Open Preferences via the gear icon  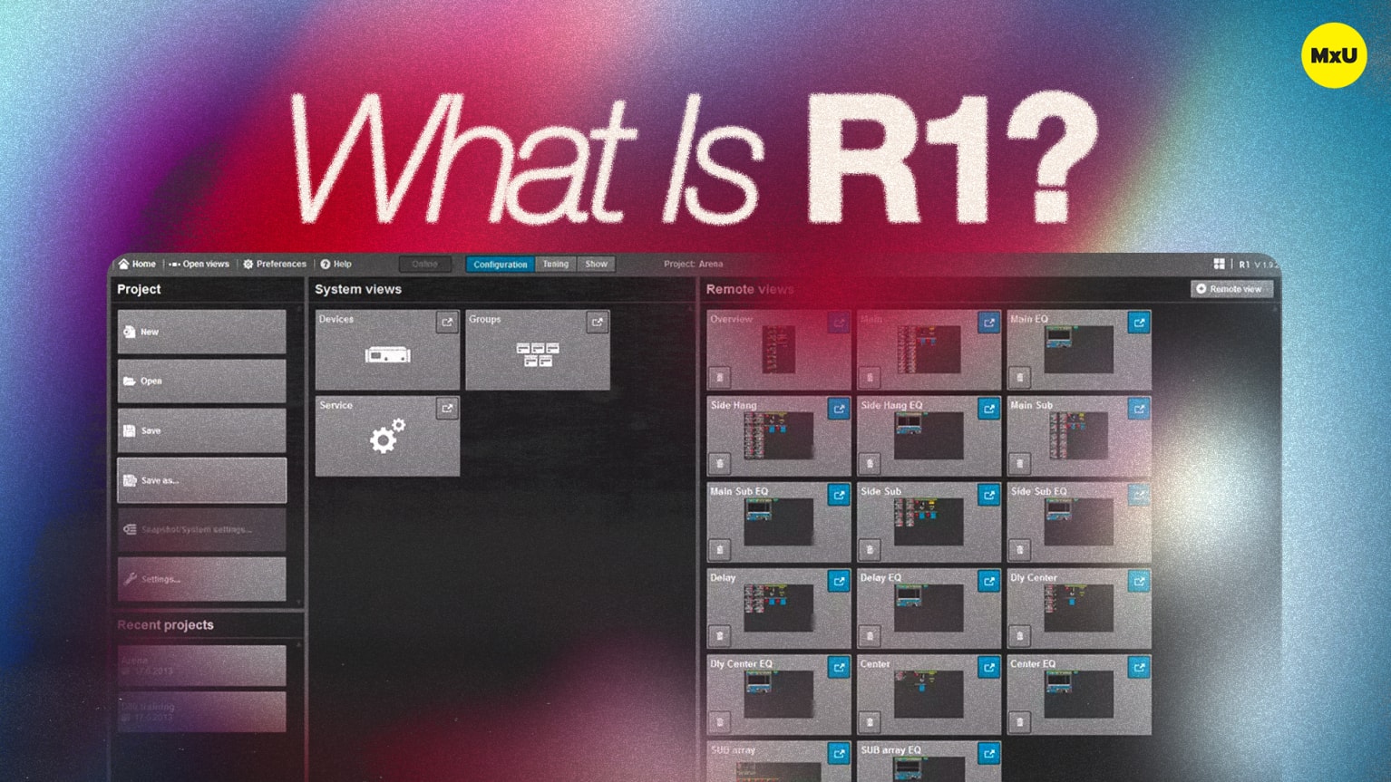[x=247, y=264]
